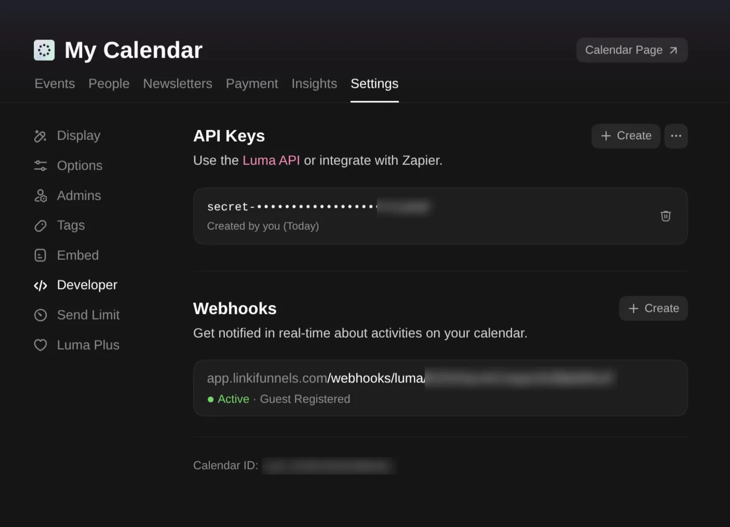This screenshot has width=730, height=527.
Task: Click the Developer code brackets icon
Action: [40, 285]
